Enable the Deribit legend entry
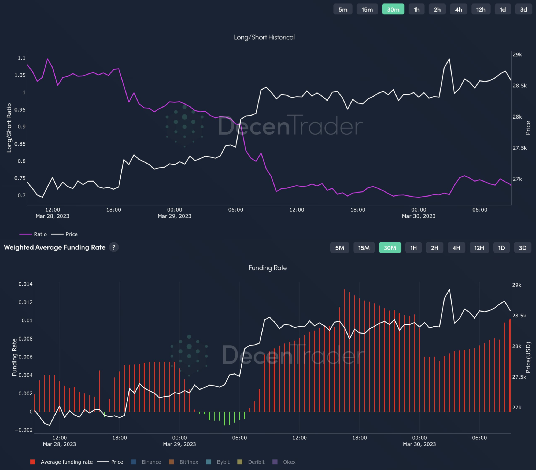 [x=251, y=462]
